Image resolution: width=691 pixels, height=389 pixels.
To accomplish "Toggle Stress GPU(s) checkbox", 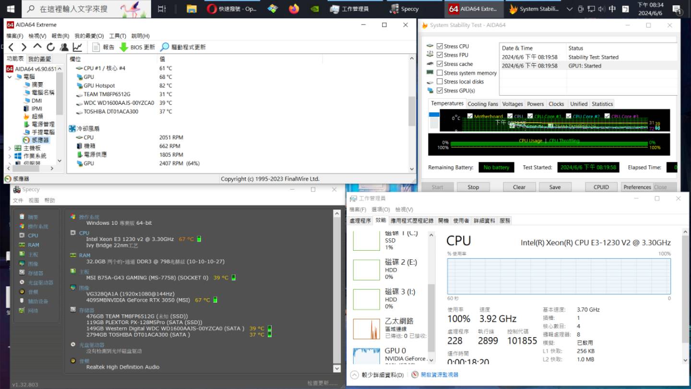I will pos(440,90).
